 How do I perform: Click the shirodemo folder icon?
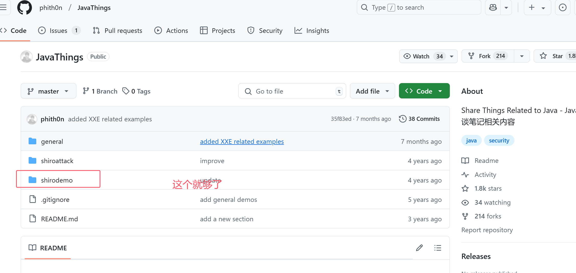[32, 180]
